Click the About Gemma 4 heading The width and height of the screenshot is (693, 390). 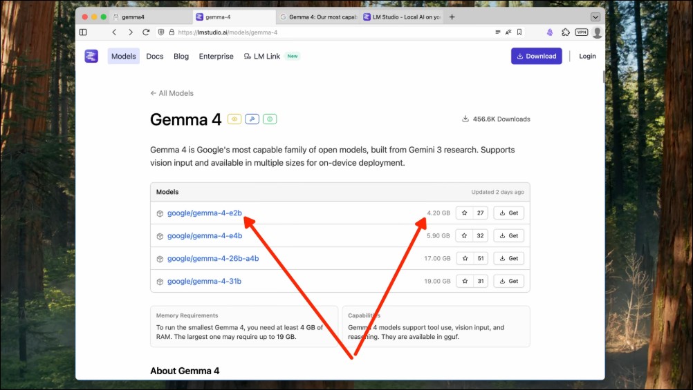tap(185, 371)
